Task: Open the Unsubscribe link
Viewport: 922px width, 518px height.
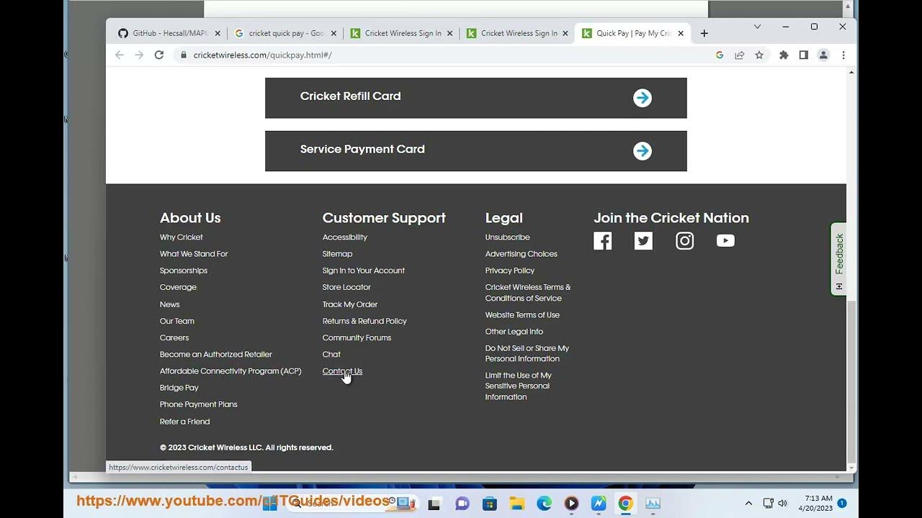Action: pos(507,237)
